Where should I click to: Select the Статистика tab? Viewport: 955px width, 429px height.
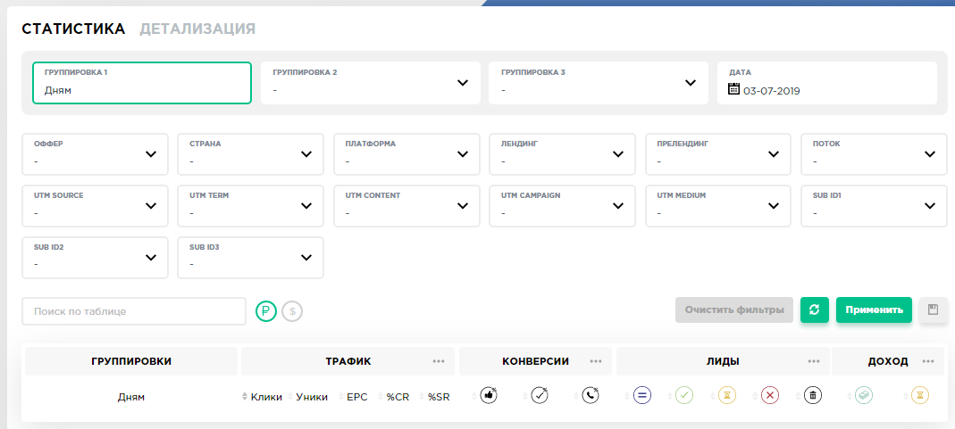(x=73, y=29)
